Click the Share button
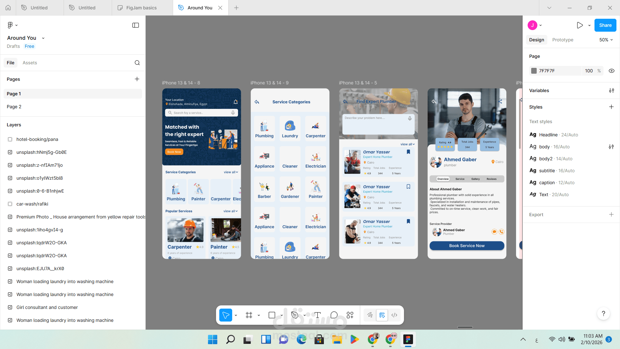Screen dimensions: 620x349 point(605,25)
